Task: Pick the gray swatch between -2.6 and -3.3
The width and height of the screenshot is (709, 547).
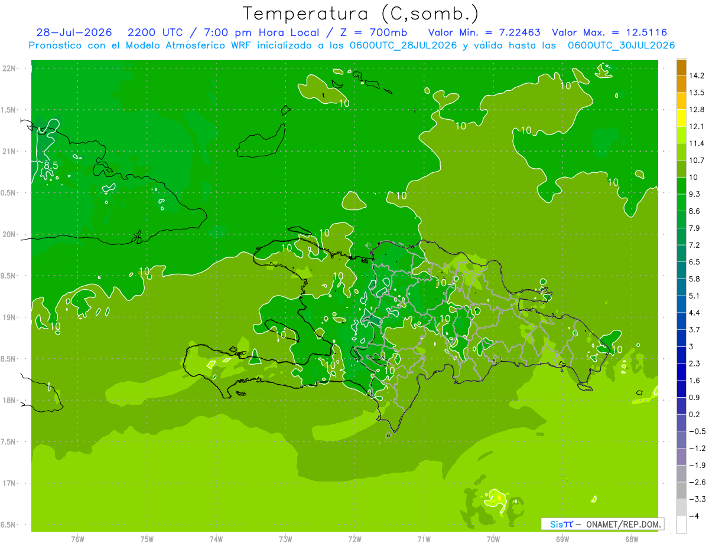Action: pyautogui.click(x=681, y=490)
